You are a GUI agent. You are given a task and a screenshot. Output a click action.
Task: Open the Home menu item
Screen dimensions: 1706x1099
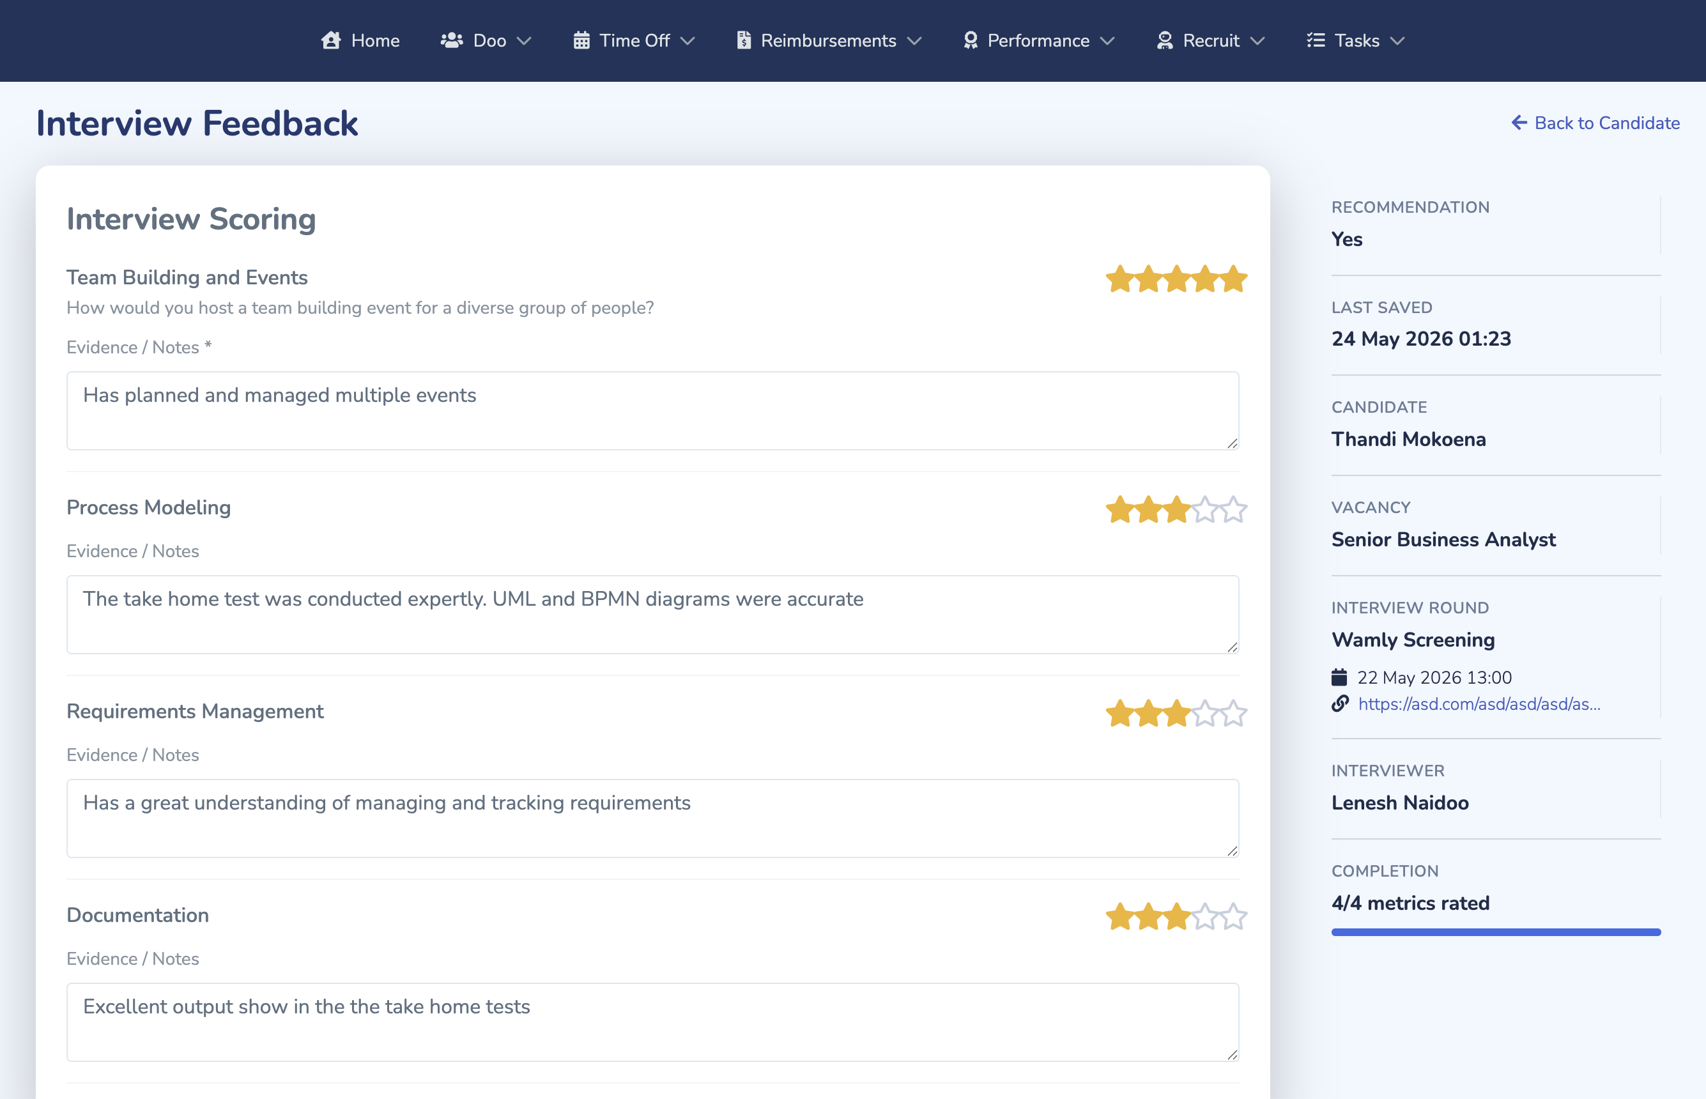pyautogui.click(x=360, y=41)
